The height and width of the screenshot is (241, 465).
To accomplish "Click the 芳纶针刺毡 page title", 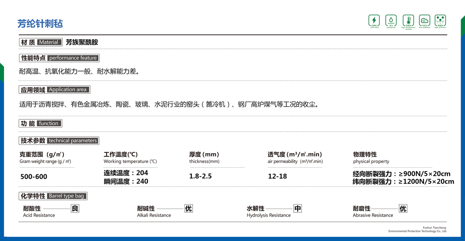I will (x=40, y=24).
